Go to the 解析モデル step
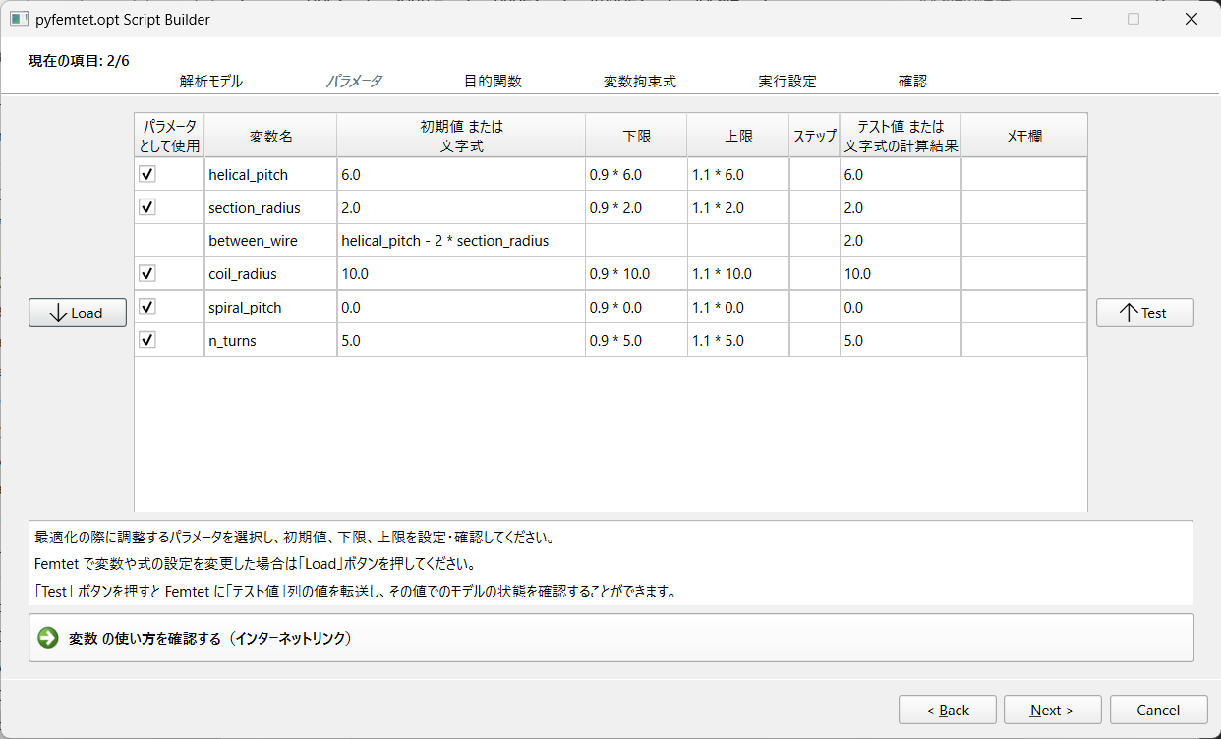This screenshot has width=1221, height=739. coord(210,82)
